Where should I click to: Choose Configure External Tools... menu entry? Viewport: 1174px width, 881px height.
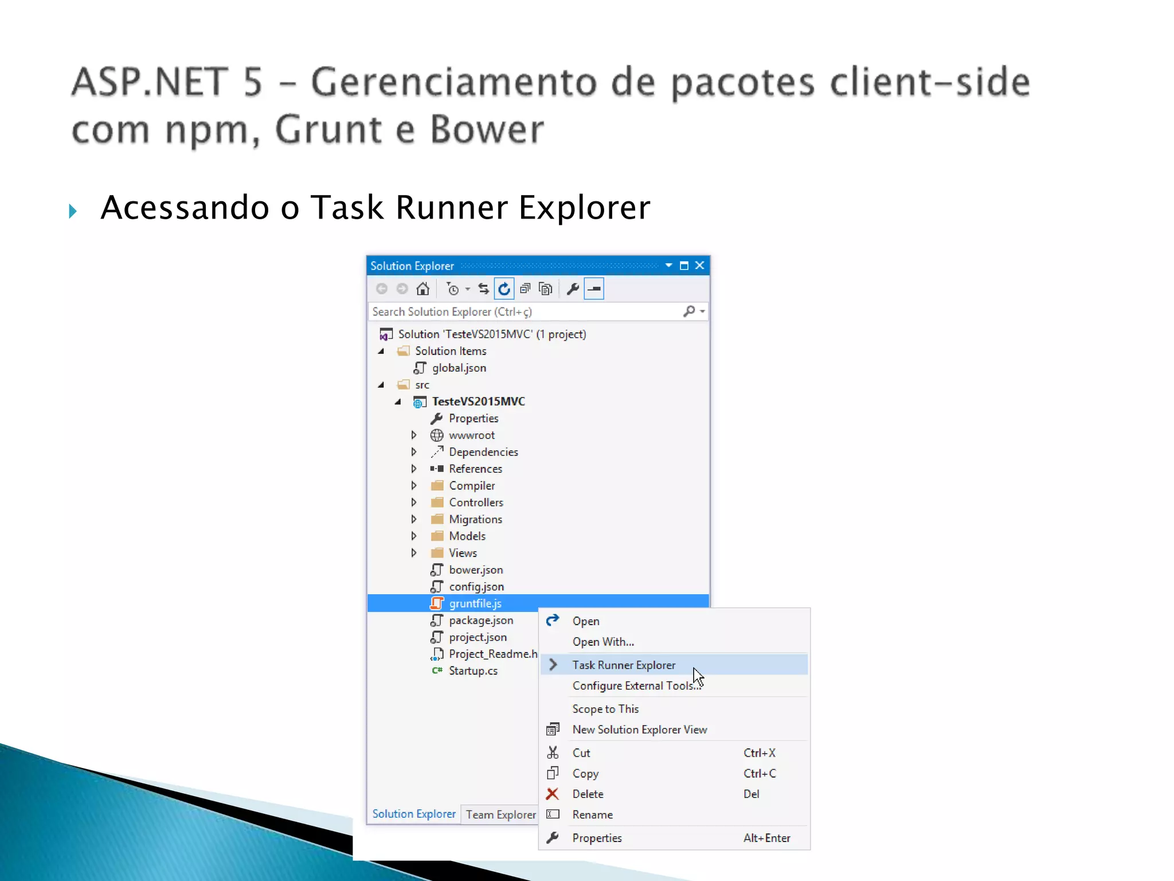coord(674,686)
